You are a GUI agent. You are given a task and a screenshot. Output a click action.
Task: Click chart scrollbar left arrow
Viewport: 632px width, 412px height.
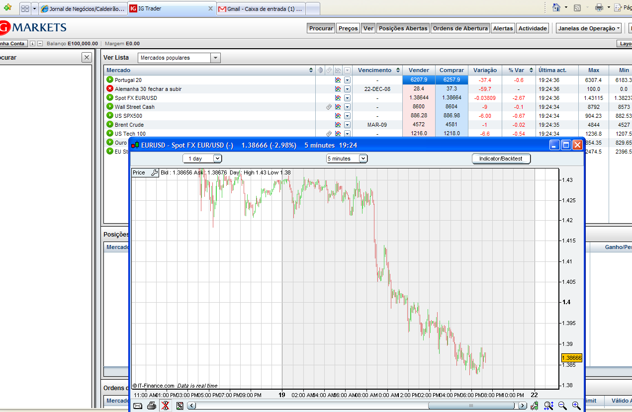pos(191,406)
